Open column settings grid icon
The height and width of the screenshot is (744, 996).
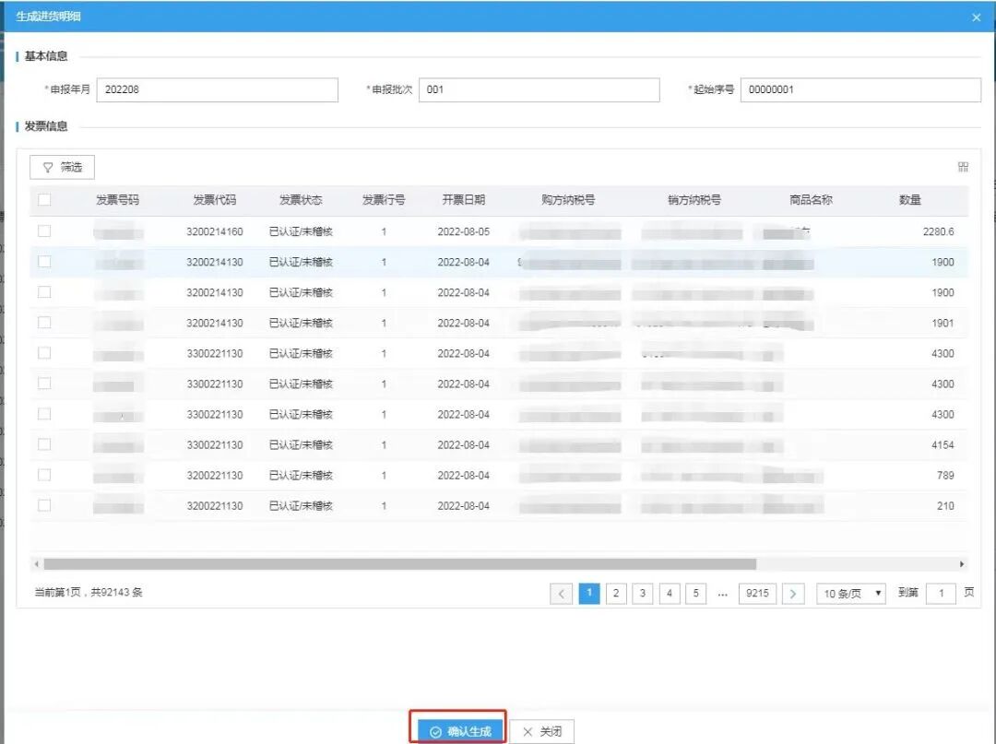[x=963, y=167]
